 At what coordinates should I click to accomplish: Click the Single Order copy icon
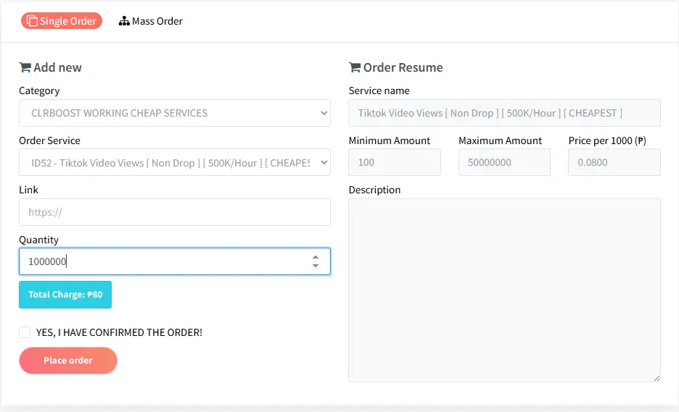pyautogui.click(x=32, y=21)
